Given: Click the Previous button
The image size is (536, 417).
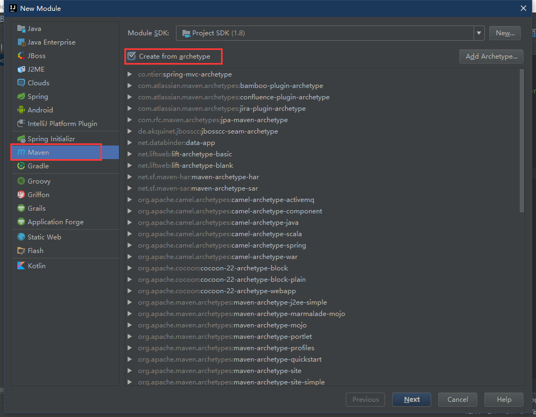Looking at the screenshot, I should [365, 399].
